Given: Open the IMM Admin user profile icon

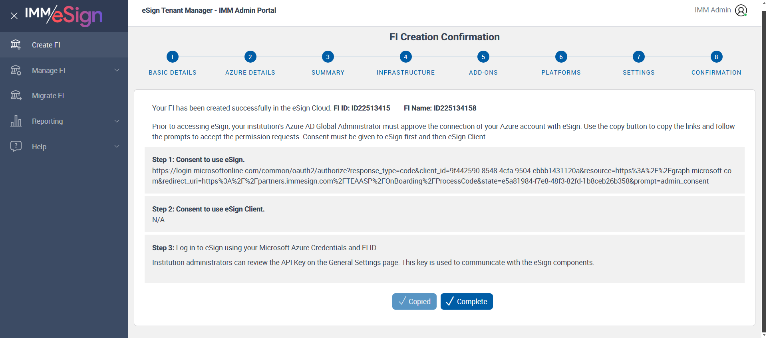Looking at the screenshot, I should point(741,10).
